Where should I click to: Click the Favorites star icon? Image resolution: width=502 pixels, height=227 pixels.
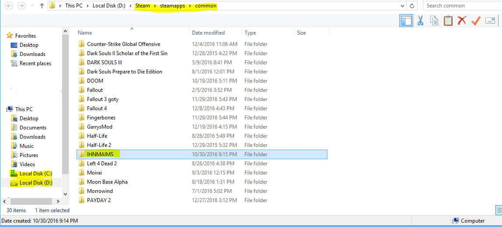coord(10,35)
